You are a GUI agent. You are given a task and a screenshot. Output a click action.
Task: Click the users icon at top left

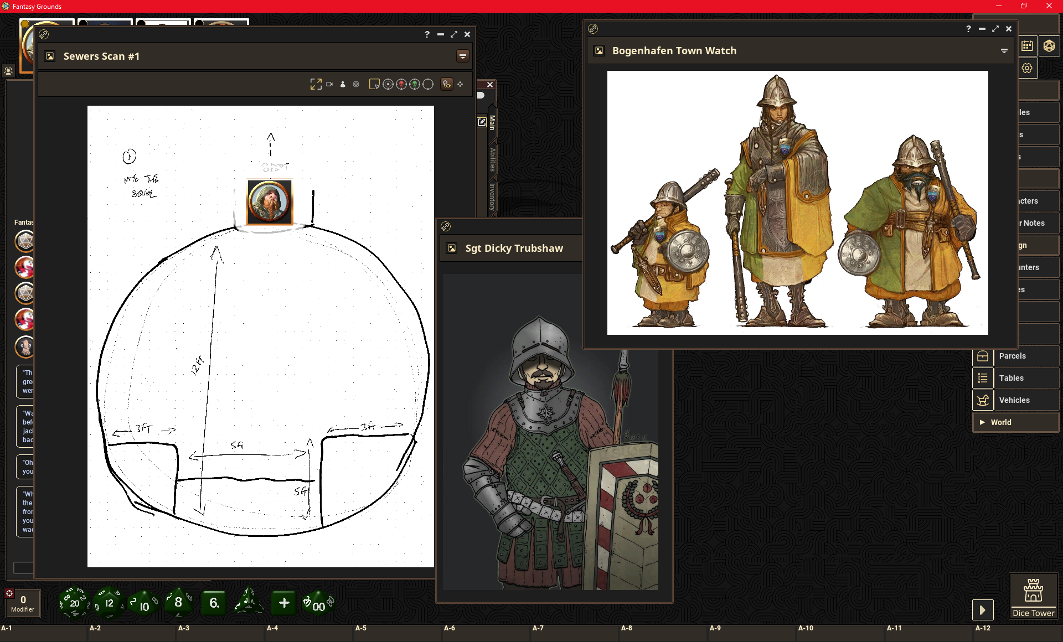coord(8,71)
